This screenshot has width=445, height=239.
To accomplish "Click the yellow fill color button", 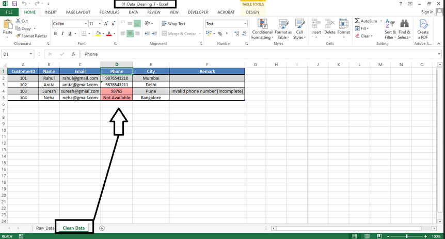I will click(97, 34).
